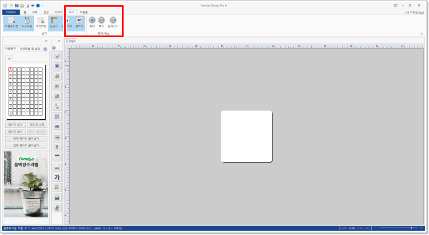The image size is (429, 235).
Task: Click the zoom slider handle in status bar
Action: (412, 228)
